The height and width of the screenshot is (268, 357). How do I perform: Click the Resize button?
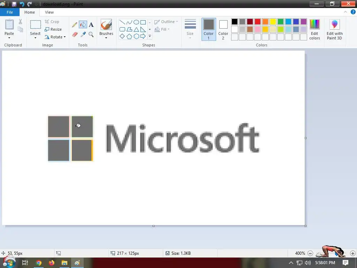tap(53, 29)
